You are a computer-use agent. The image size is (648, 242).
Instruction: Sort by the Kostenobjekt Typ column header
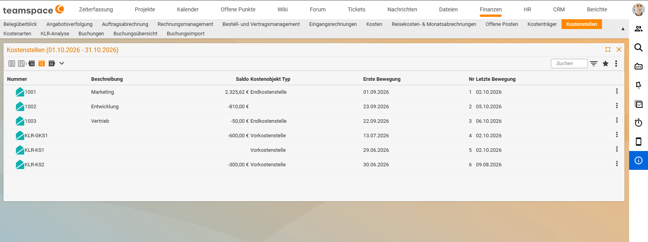pos(271,79)
